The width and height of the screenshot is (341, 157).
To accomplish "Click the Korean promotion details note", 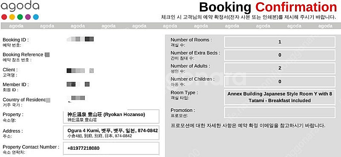I will (x=248, y=126).
